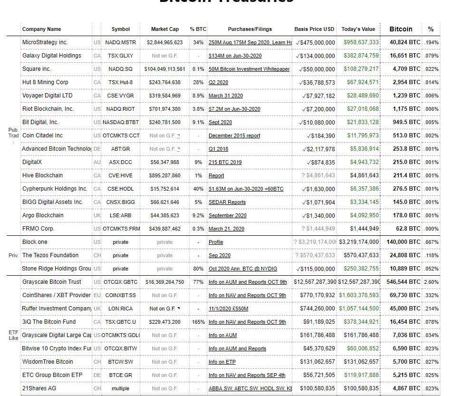The width and height of the screenshot is (456, 396).
Task: Open Block.one's "Profile" link
Action: tap(216, 242)
